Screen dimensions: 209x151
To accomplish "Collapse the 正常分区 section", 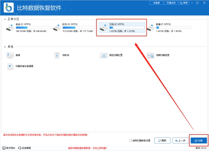I will pyautogui.click(x=5, y=20).
